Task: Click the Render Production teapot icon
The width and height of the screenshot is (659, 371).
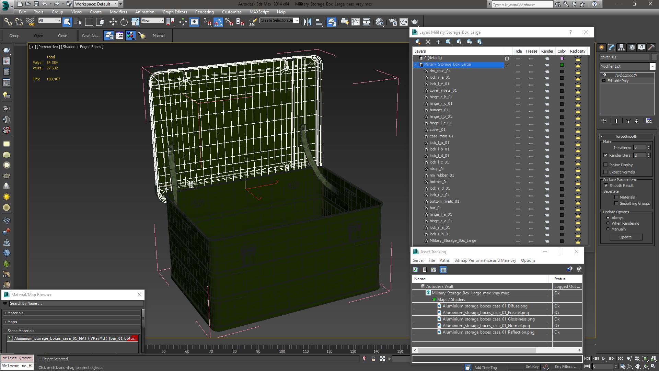Action: (x=415, y=22)
